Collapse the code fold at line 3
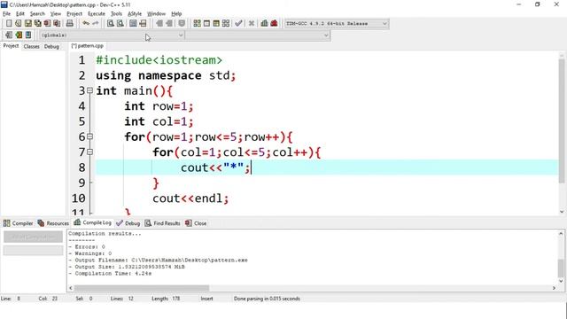 coord(89,90)
